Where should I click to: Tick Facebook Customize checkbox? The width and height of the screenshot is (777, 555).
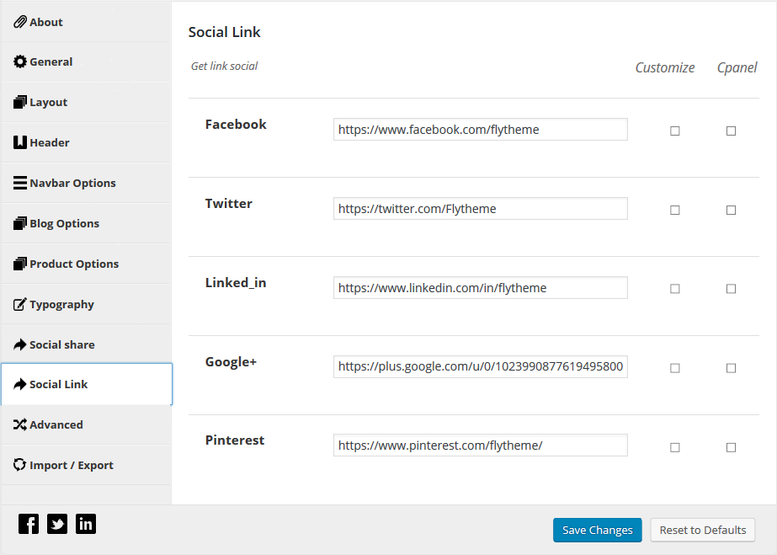tap(675, 131)
